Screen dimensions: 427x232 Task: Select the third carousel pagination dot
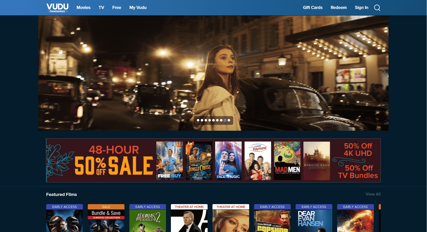point(206,120)
